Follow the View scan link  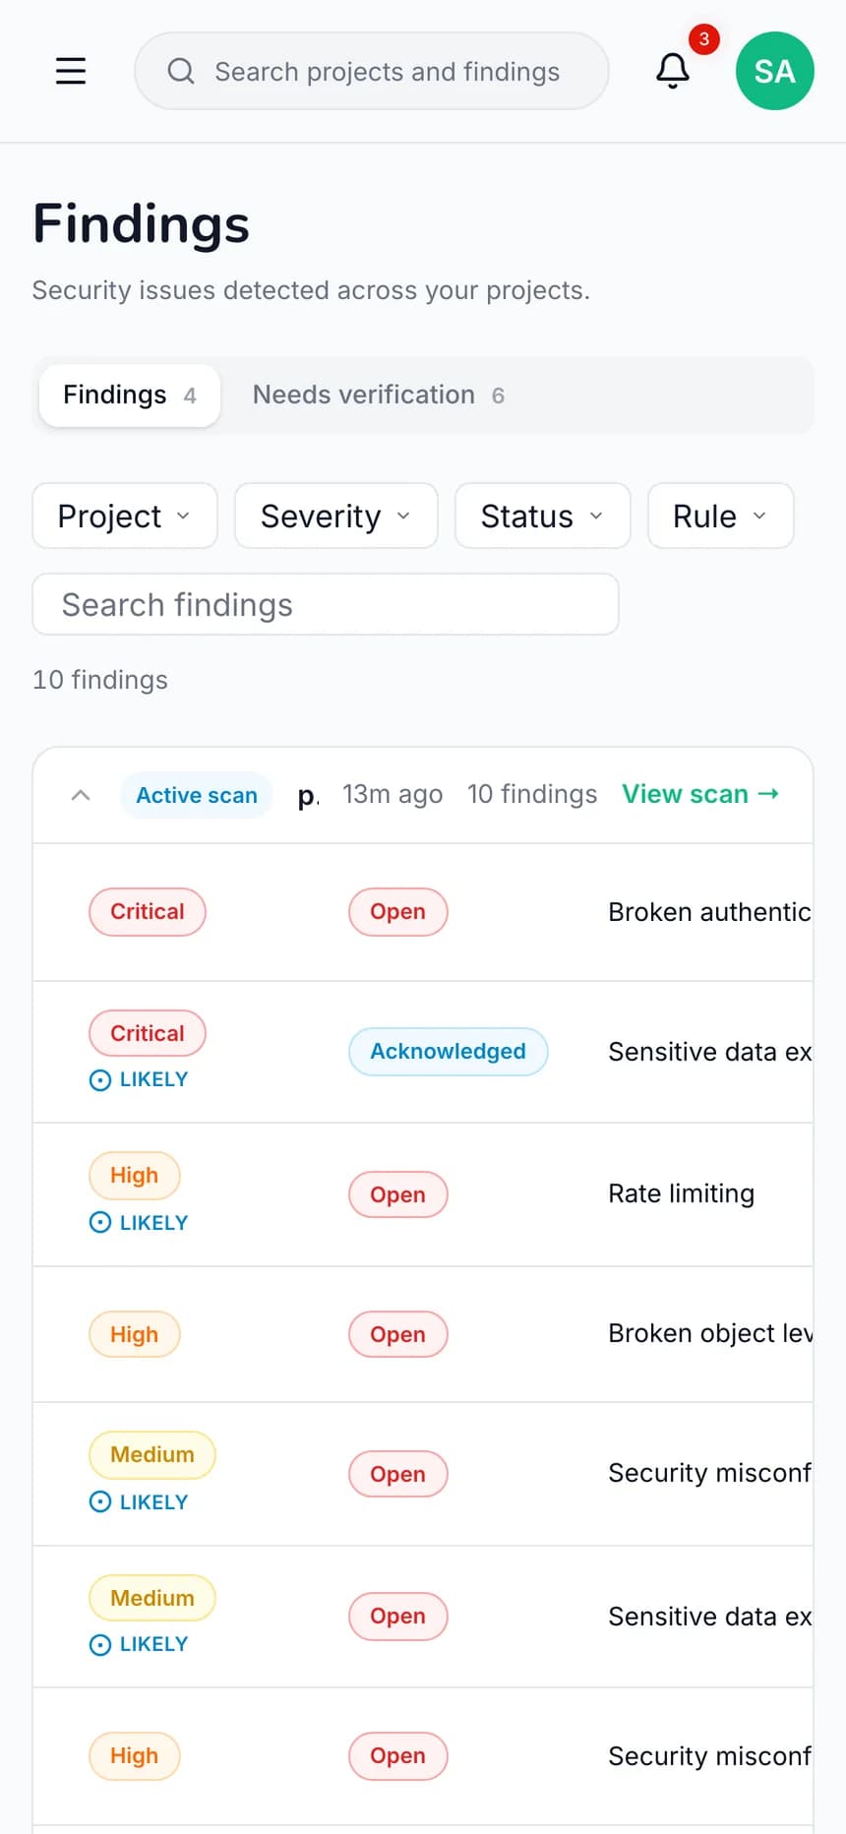pos(700,794)
